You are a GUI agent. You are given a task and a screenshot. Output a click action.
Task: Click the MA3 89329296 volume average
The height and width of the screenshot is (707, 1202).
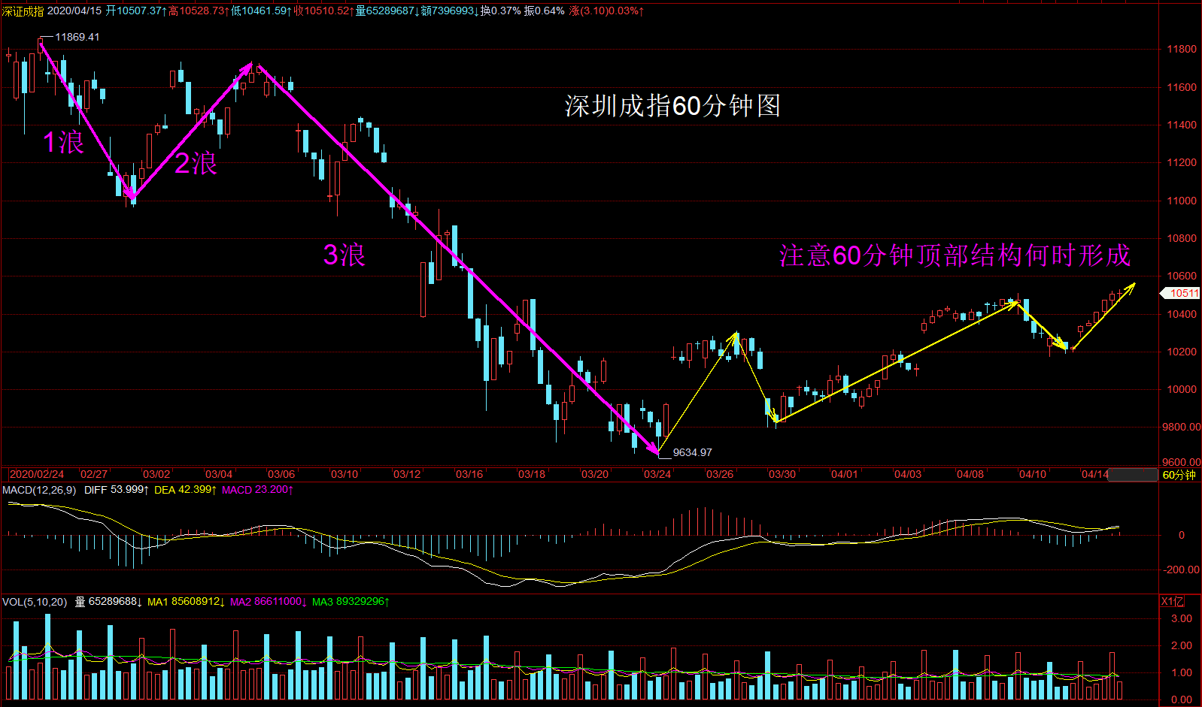click(351, 602)
